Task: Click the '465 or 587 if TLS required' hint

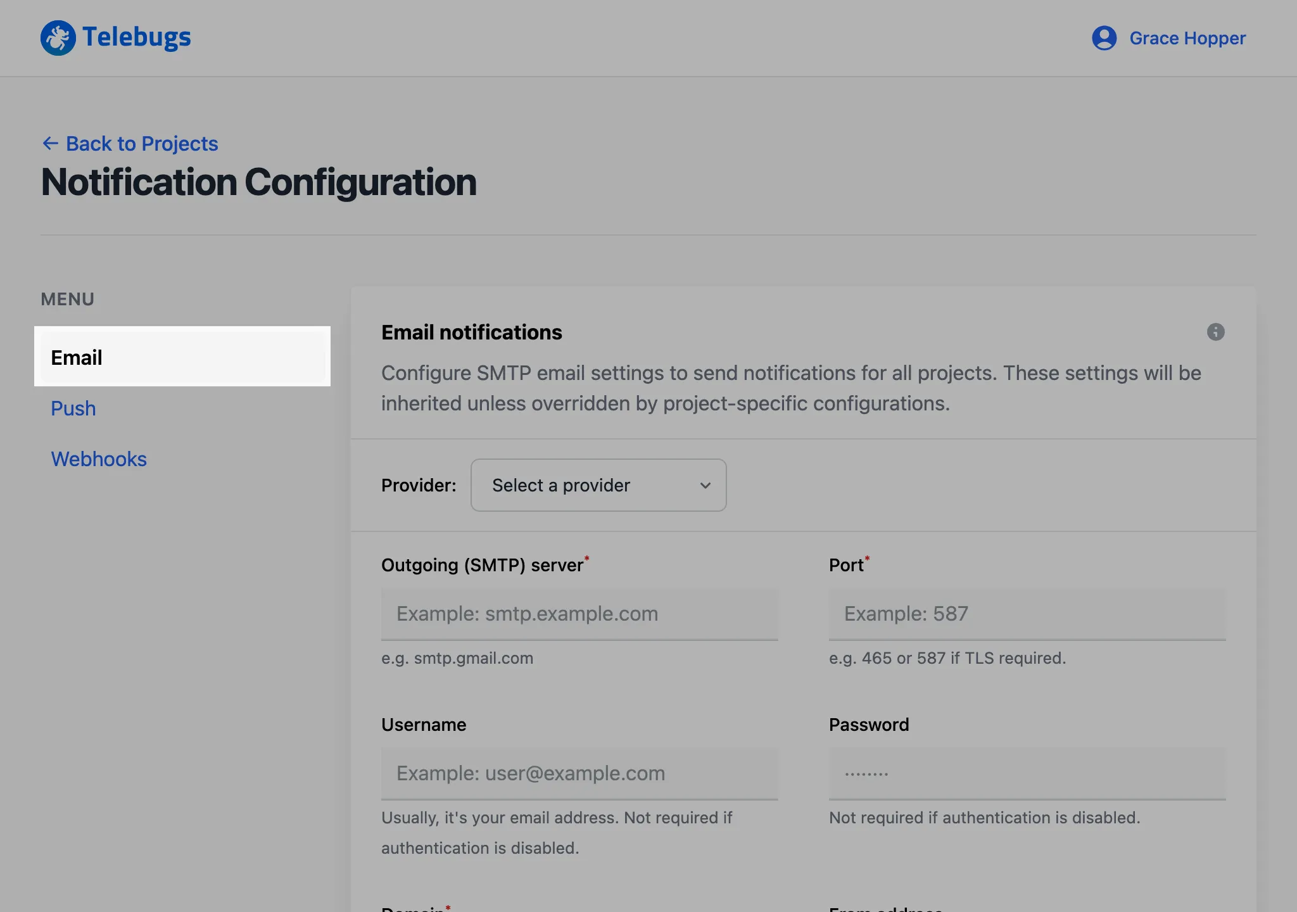Action: (x=947, y=659)
